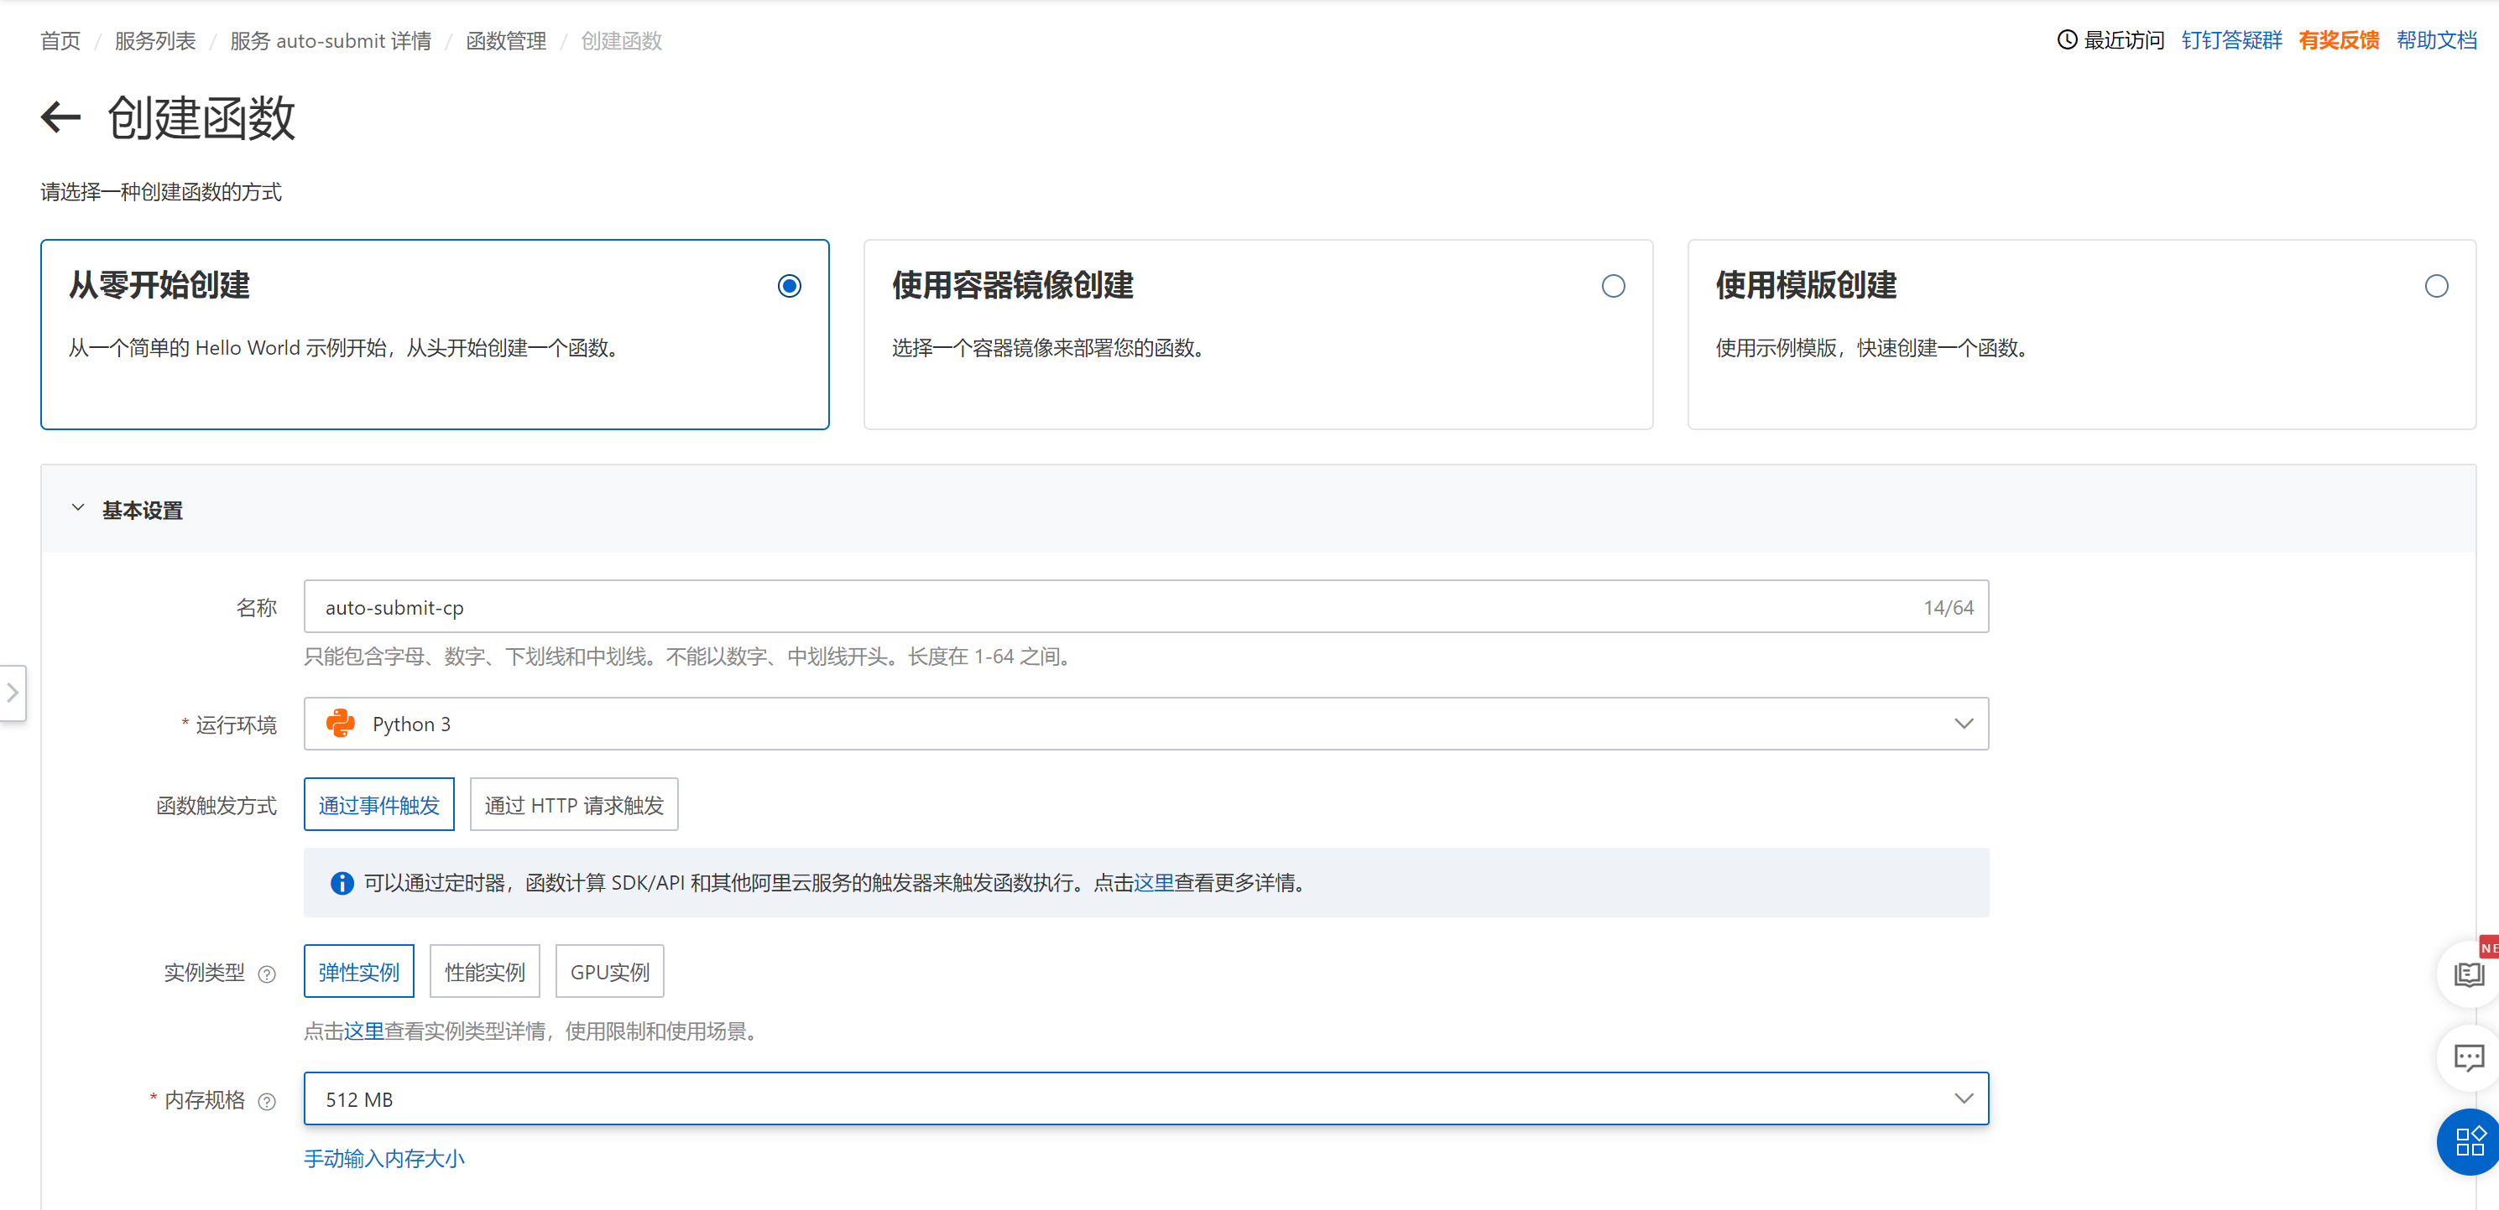
Task: Click help icon next to 内存规格
Action: (x=267, y=1102)
